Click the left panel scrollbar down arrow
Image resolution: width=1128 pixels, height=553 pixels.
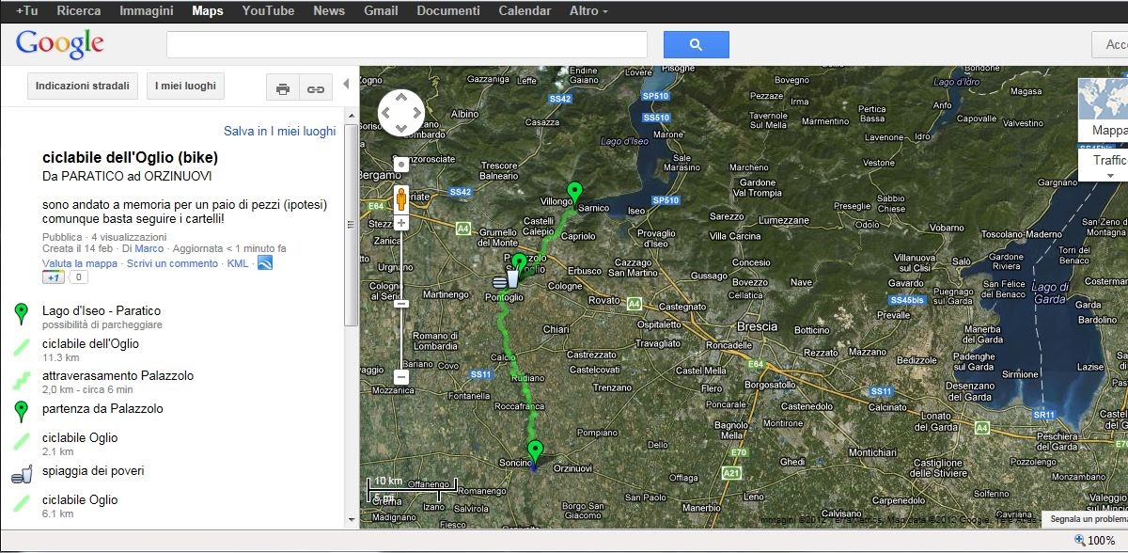coord(352,518)
